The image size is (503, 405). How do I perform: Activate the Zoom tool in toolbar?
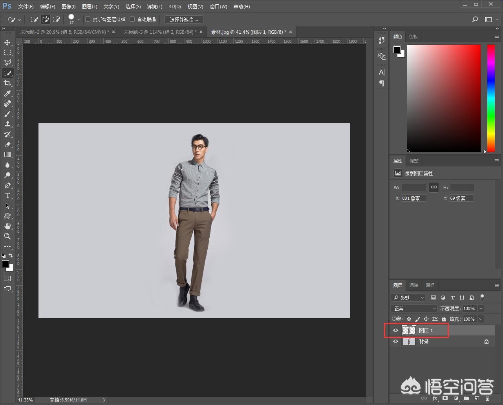(7, 236)
